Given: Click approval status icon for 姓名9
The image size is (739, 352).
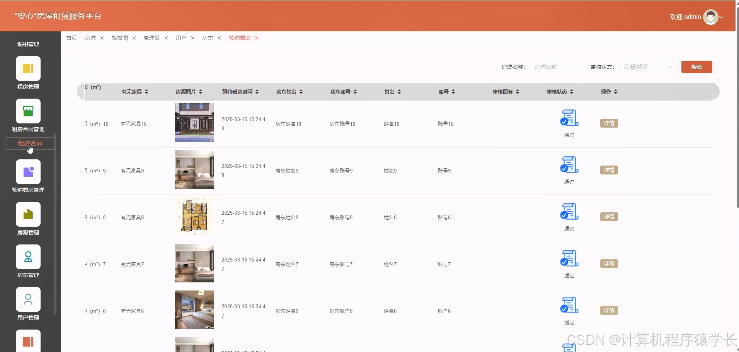Looking at the screenshot, I should pos(569,165).
